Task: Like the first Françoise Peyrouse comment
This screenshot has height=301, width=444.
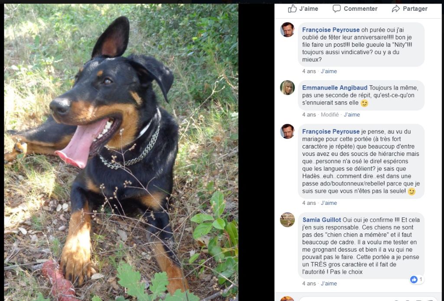Action: [329, 71]
